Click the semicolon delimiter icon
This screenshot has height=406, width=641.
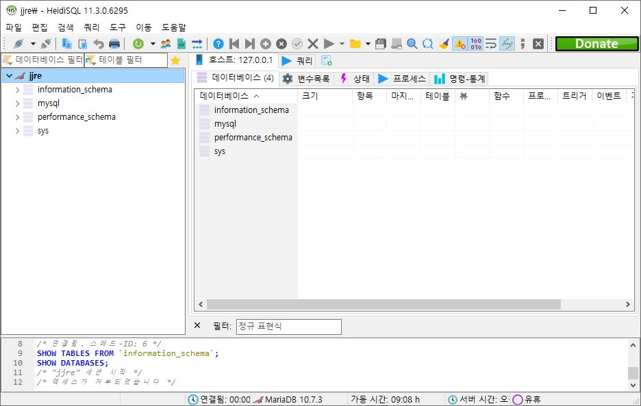click(x=523, y=44)
